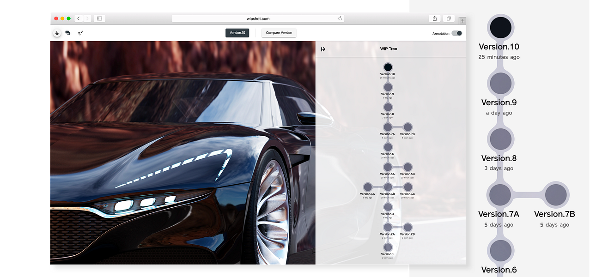Select Version.7B node in WIP Tree panel
The width and height of the screenshot is (602, 277).
coord(407,127)
